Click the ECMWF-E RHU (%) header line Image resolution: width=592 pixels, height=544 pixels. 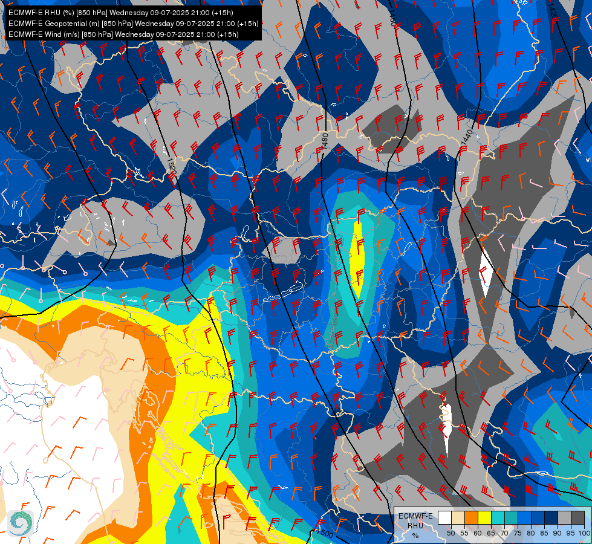121,13
